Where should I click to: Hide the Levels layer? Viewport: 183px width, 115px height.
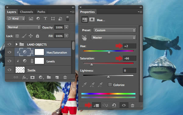tap(9, 61)
